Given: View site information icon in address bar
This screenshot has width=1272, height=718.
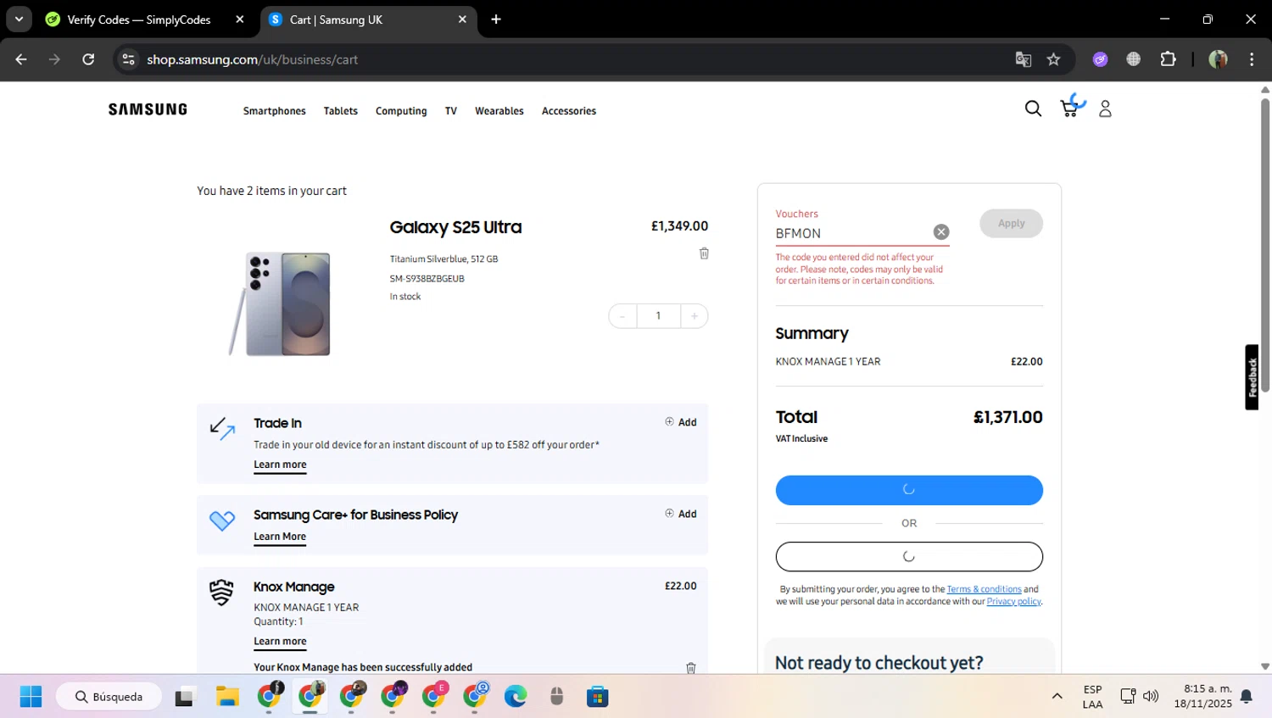Looking at the screenshot, I should [129, 59].
